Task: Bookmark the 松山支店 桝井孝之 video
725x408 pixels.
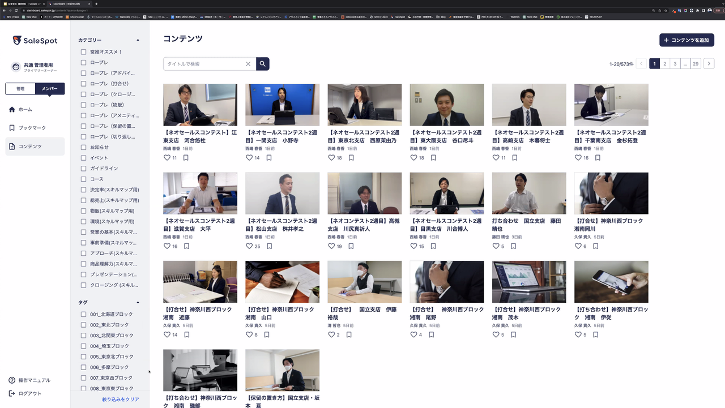Action: coord(270,246)
